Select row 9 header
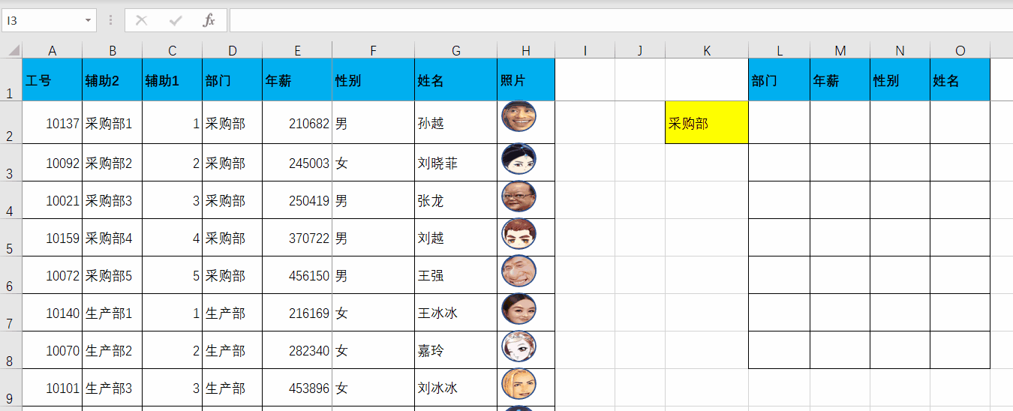The height and width of the screenshot is (411, 1013). pos(11,388)
